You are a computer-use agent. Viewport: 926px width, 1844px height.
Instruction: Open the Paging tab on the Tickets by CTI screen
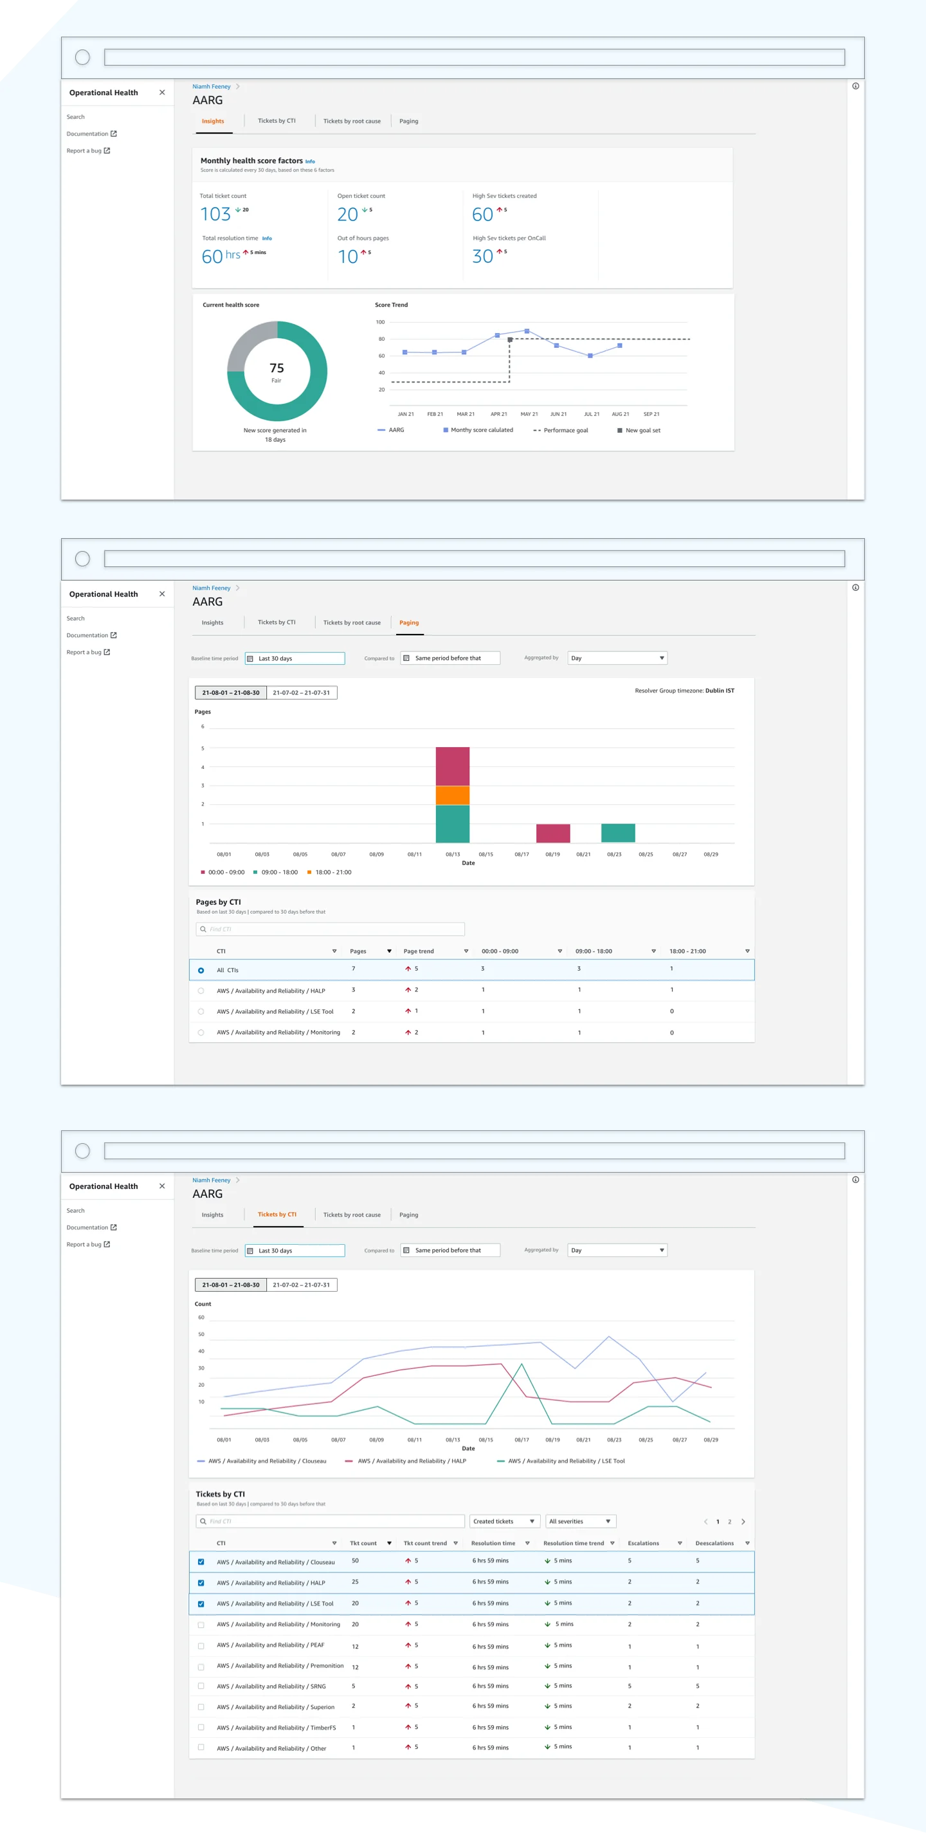pos(409,1215)
